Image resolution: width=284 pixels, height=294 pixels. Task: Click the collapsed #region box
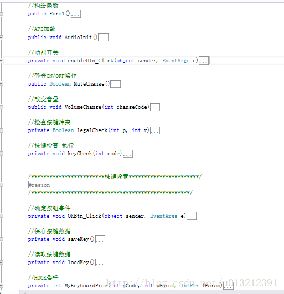[x=39, y=185]
